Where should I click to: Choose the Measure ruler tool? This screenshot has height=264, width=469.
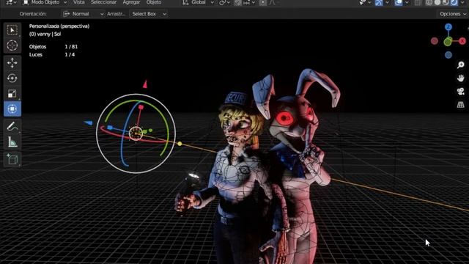click(x=12, y=142)
